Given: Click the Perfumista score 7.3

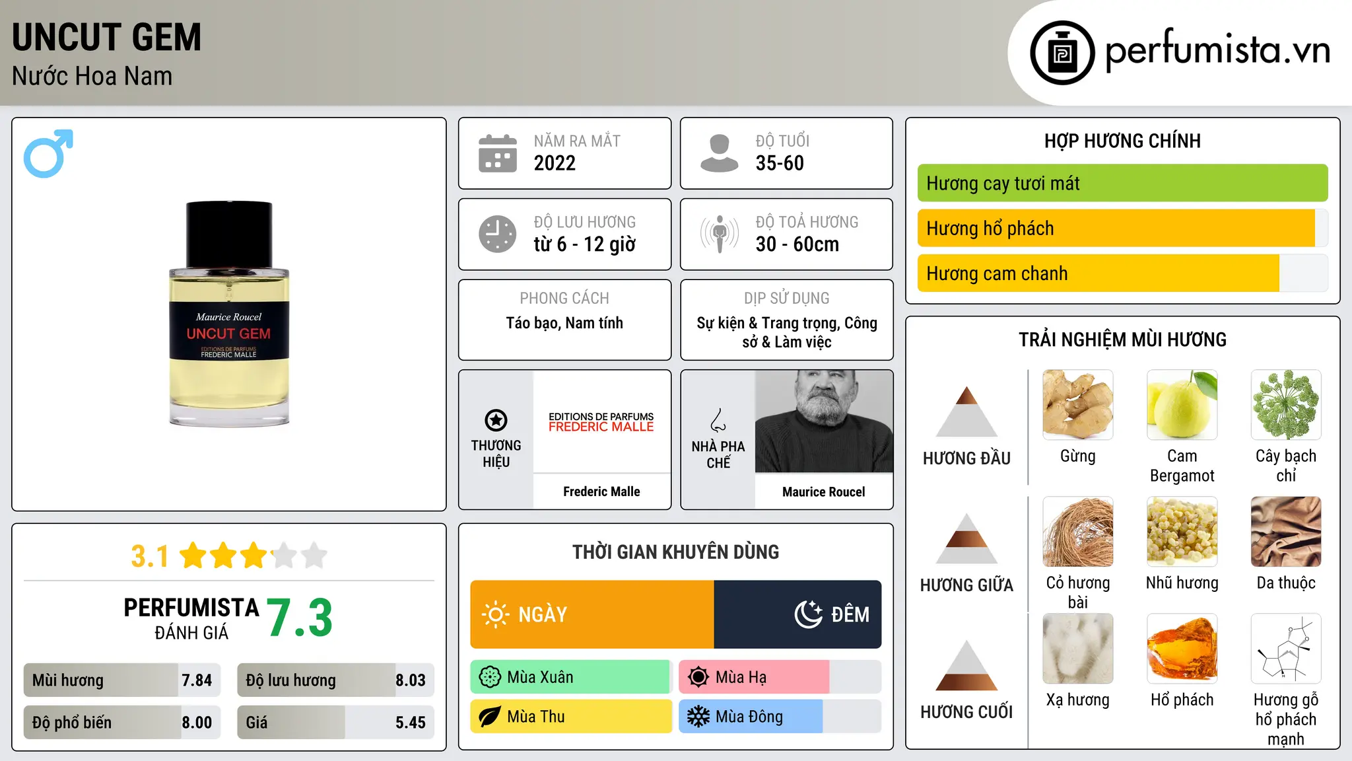Looking at the screenshot, I should pyautogui.click(x=300, y=618).
